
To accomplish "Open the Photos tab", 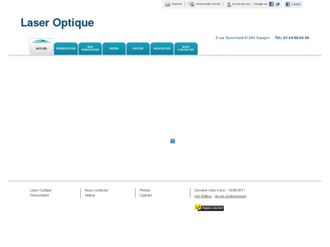I will [138, 48].
